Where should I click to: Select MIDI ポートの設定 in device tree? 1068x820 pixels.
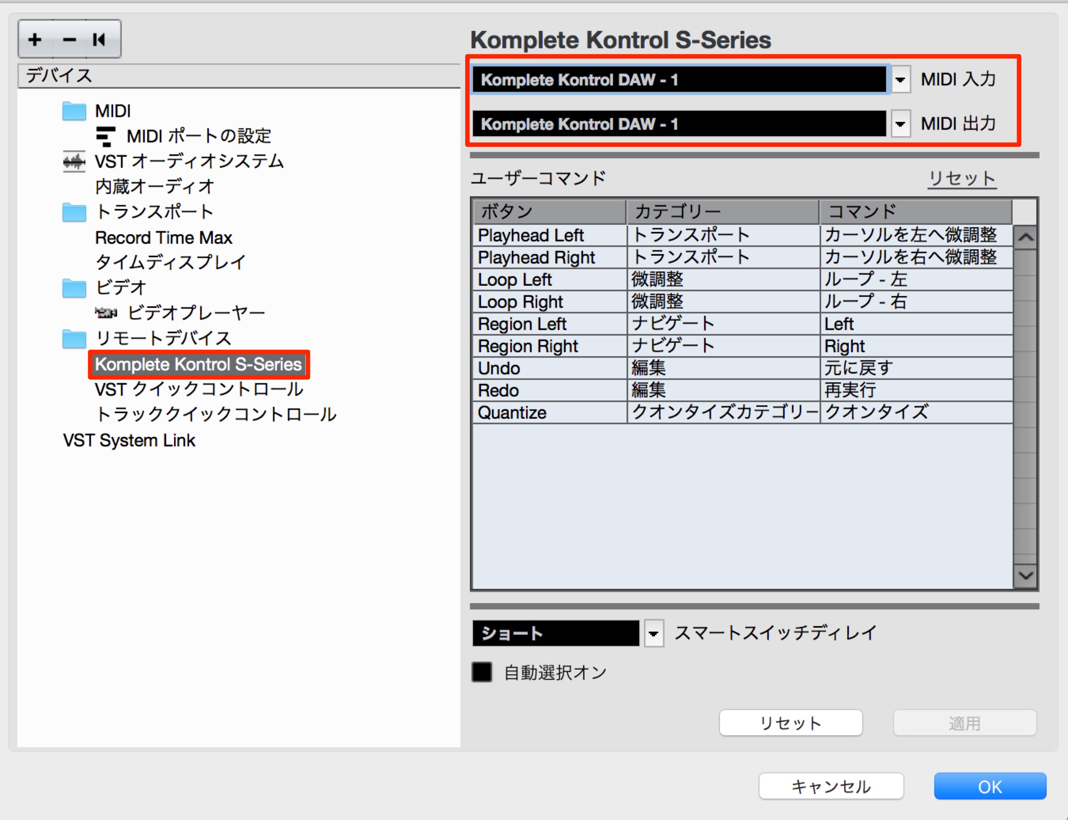pos(199,136)
